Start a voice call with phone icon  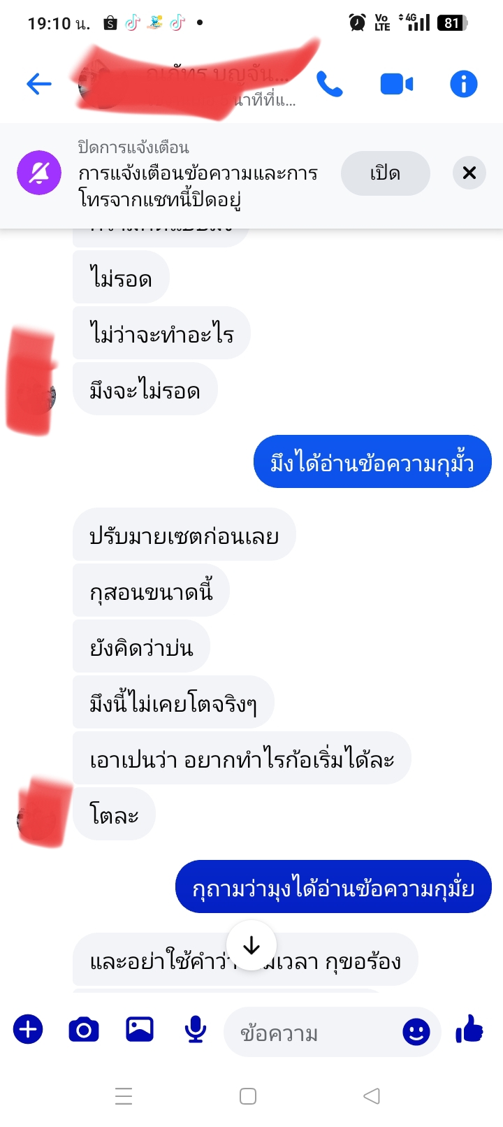click(330, 85)
